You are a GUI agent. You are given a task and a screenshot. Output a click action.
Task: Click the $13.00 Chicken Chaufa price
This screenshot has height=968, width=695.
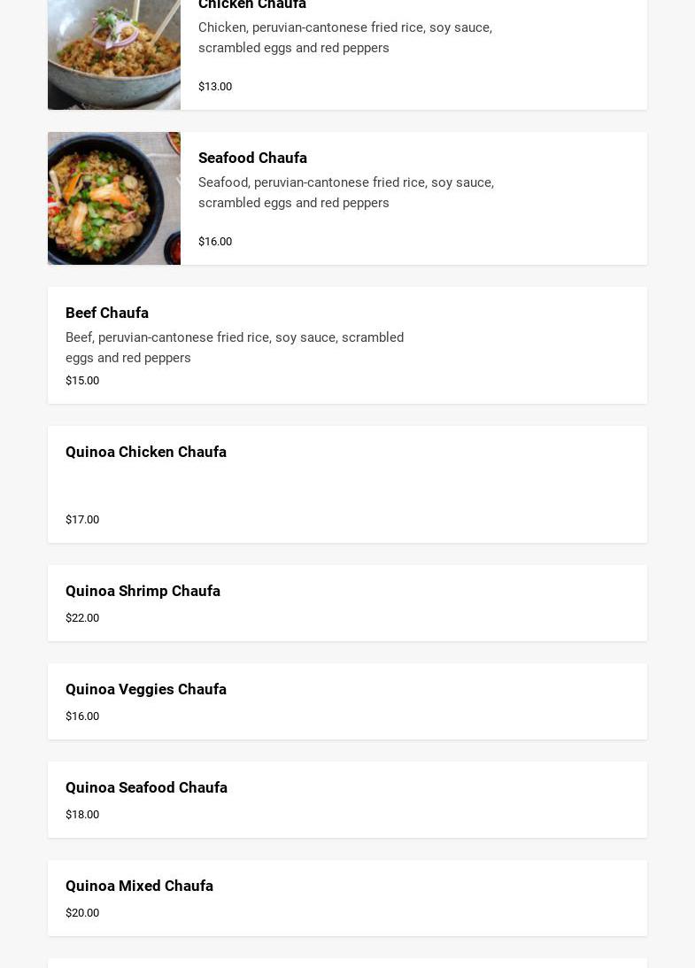tap(215, 86)
